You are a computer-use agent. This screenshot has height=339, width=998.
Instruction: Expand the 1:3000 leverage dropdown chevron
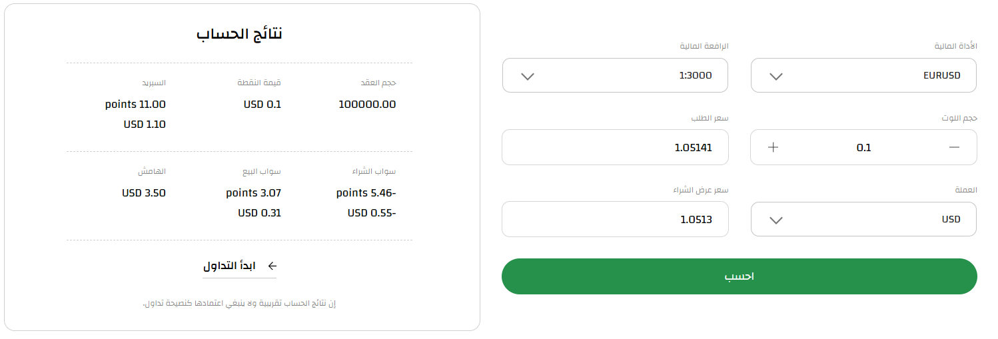527,76
